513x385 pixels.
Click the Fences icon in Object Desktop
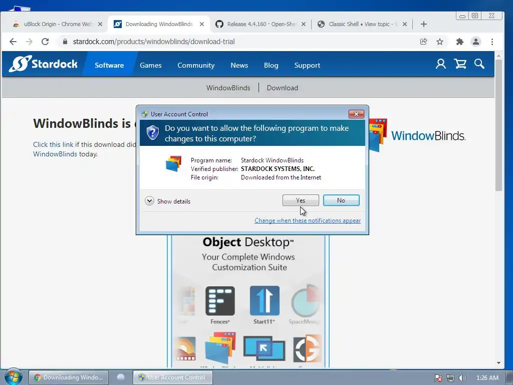220,301
